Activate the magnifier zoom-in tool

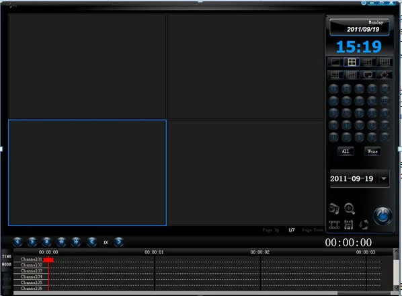(x=350, y=209)
